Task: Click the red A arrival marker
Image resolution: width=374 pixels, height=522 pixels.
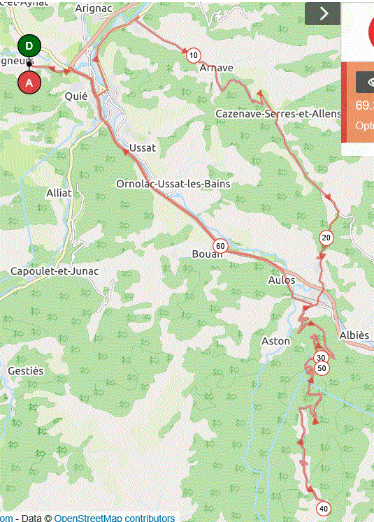Action: coord(29,82)
